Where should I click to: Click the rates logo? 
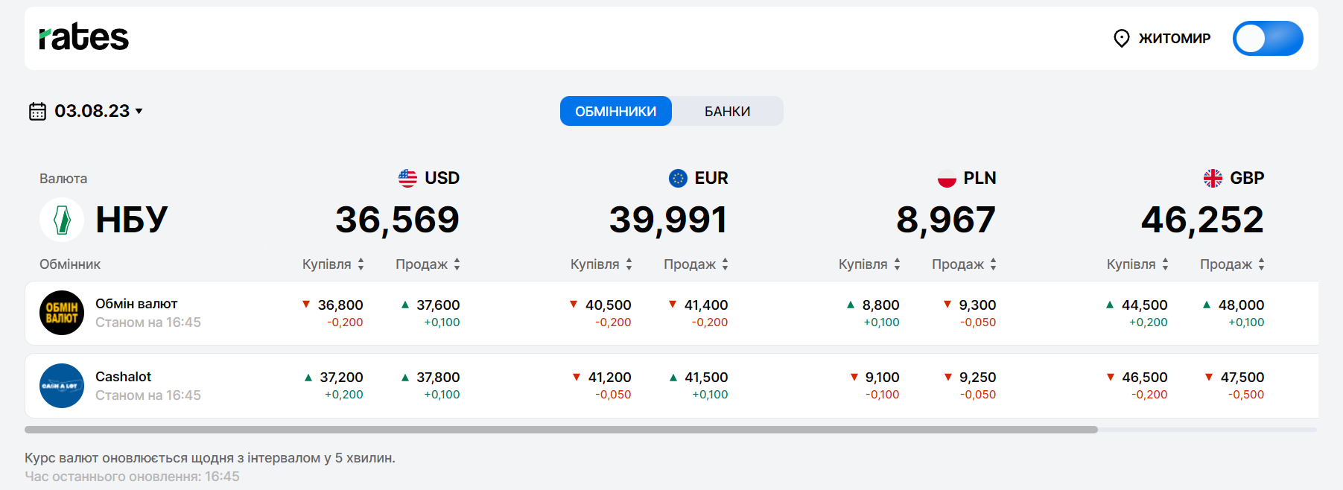point(83,37)
